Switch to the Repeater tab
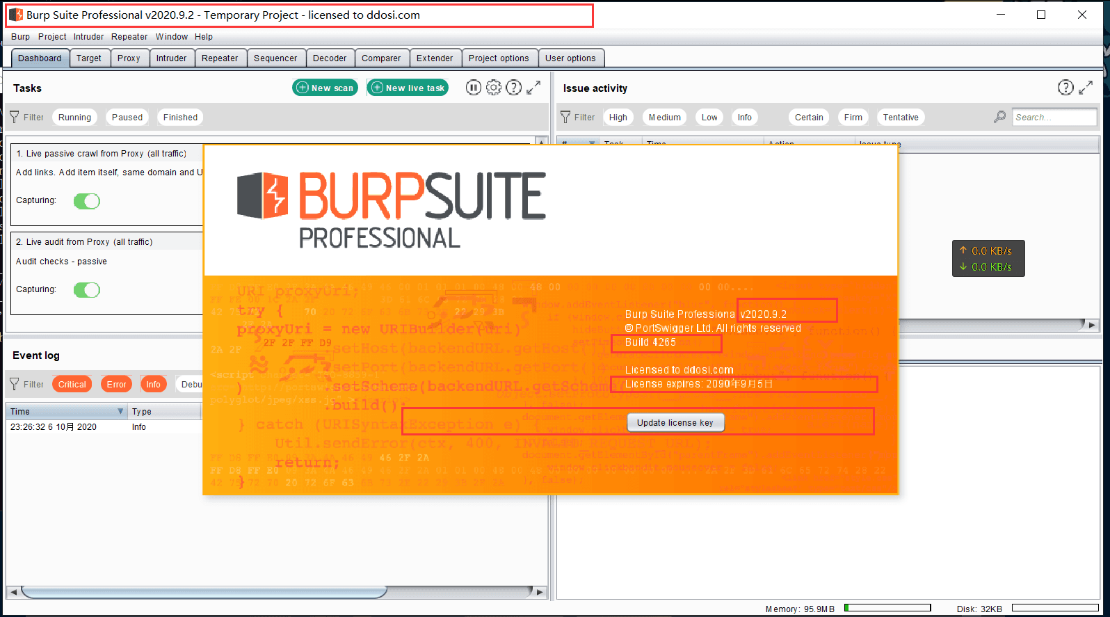This screenshot has width=1110, height=617. (220, 58)
